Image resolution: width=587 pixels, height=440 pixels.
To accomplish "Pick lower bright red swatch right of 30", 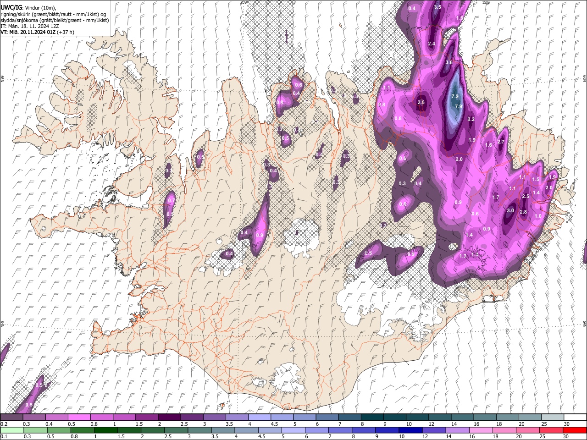I will [x=574, y=430].
